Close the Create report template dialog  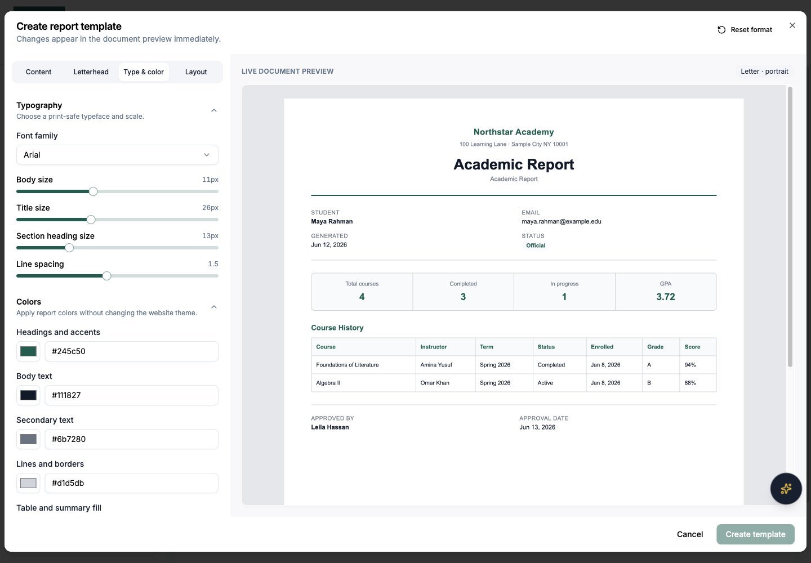click(x=792, y=25)
